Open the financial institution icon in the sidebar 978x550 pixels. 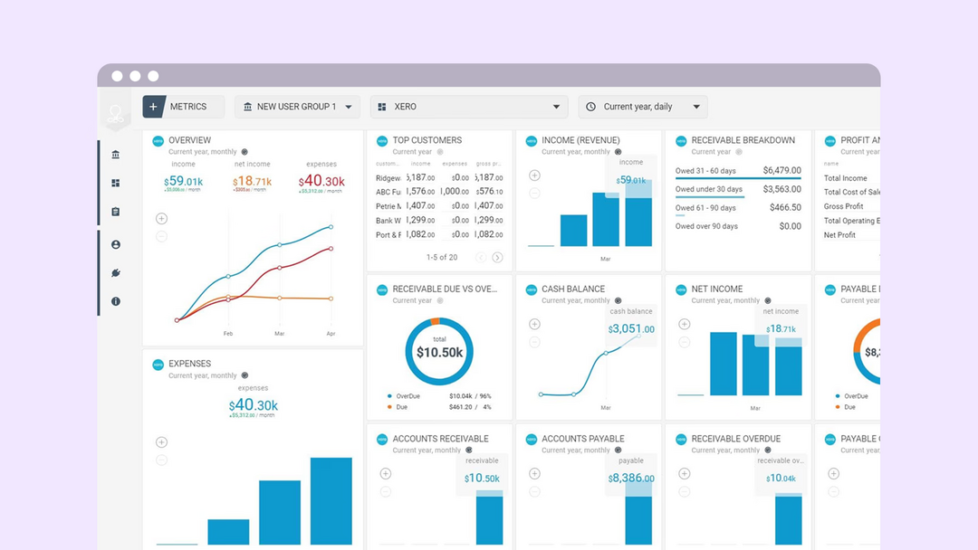(115, 154)
